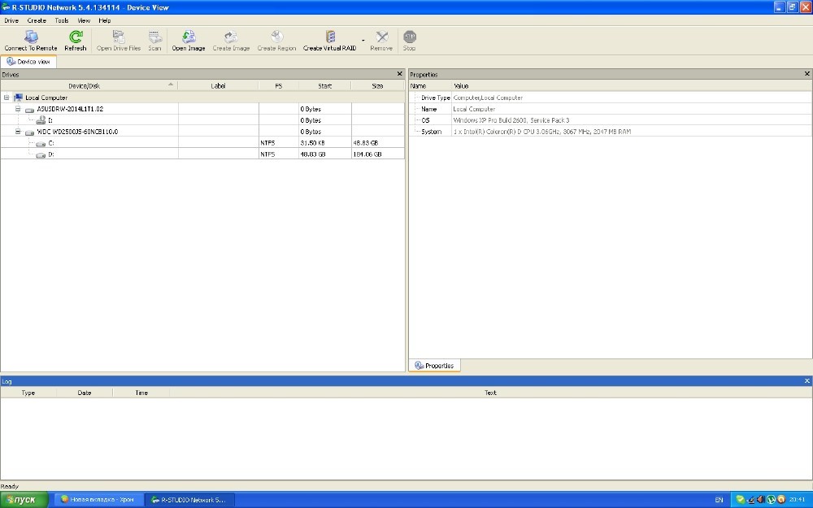Close the Properties panel

coord(806,74)
